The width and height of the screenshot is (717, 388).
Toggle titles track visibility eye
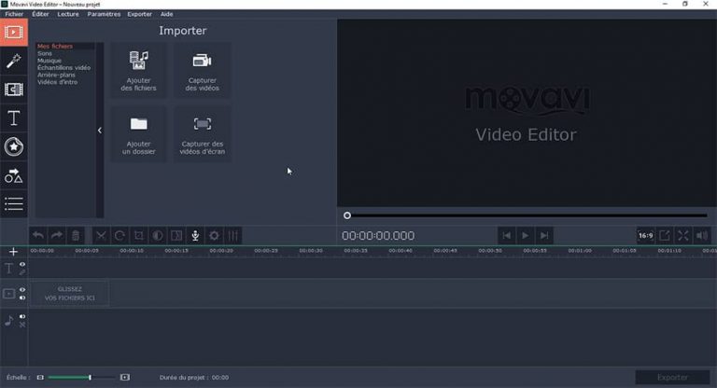coord(22,265)
